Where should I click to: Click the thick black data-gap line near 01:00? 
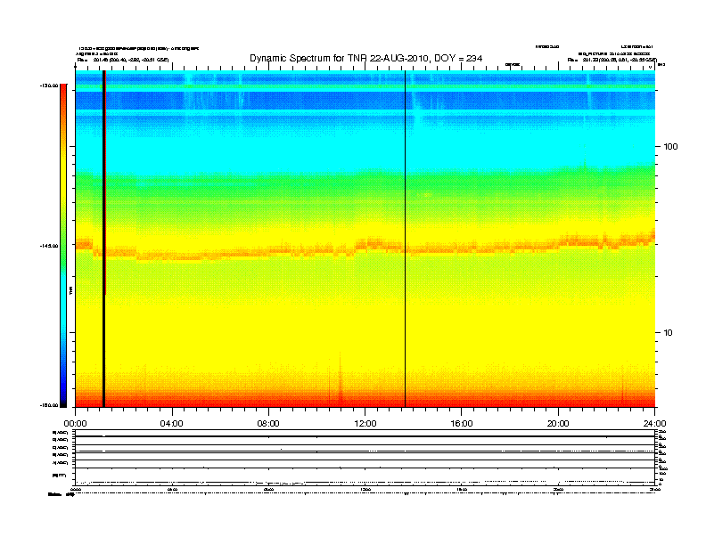pyautogui.click(x=104, y=239)
